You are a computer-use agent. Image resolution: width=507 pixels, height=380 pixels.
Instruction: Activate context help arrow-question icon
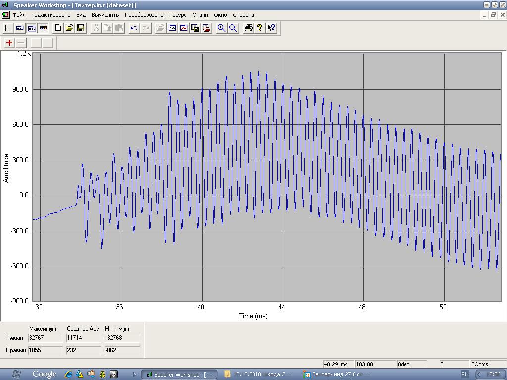(x=271, y=28)
